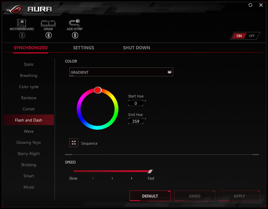
Task: Pick magenta on the hue ring
Action: coord(82,99)
